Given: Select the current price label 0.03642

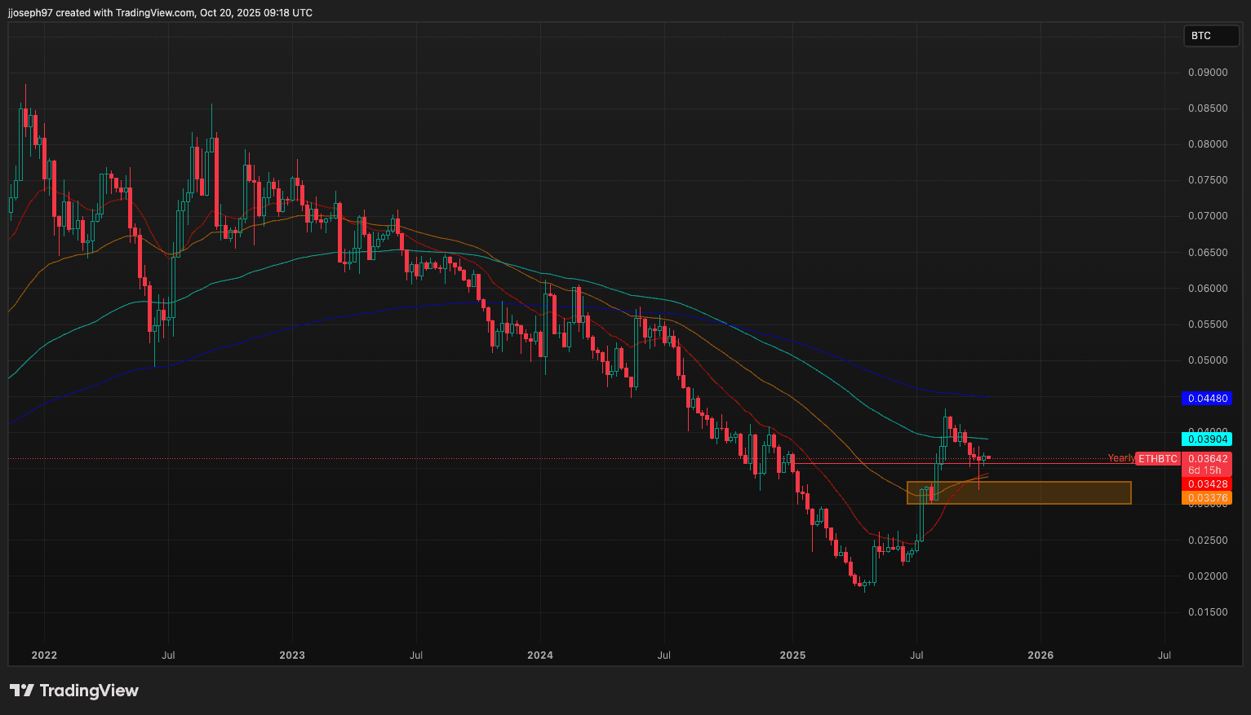Looking at the screenshot, I should click(1208, 459).
